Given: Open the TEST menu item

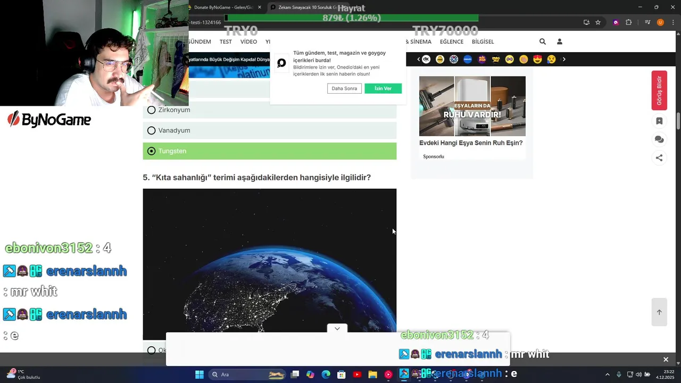Looking at the screenshot, I should 226,41.
